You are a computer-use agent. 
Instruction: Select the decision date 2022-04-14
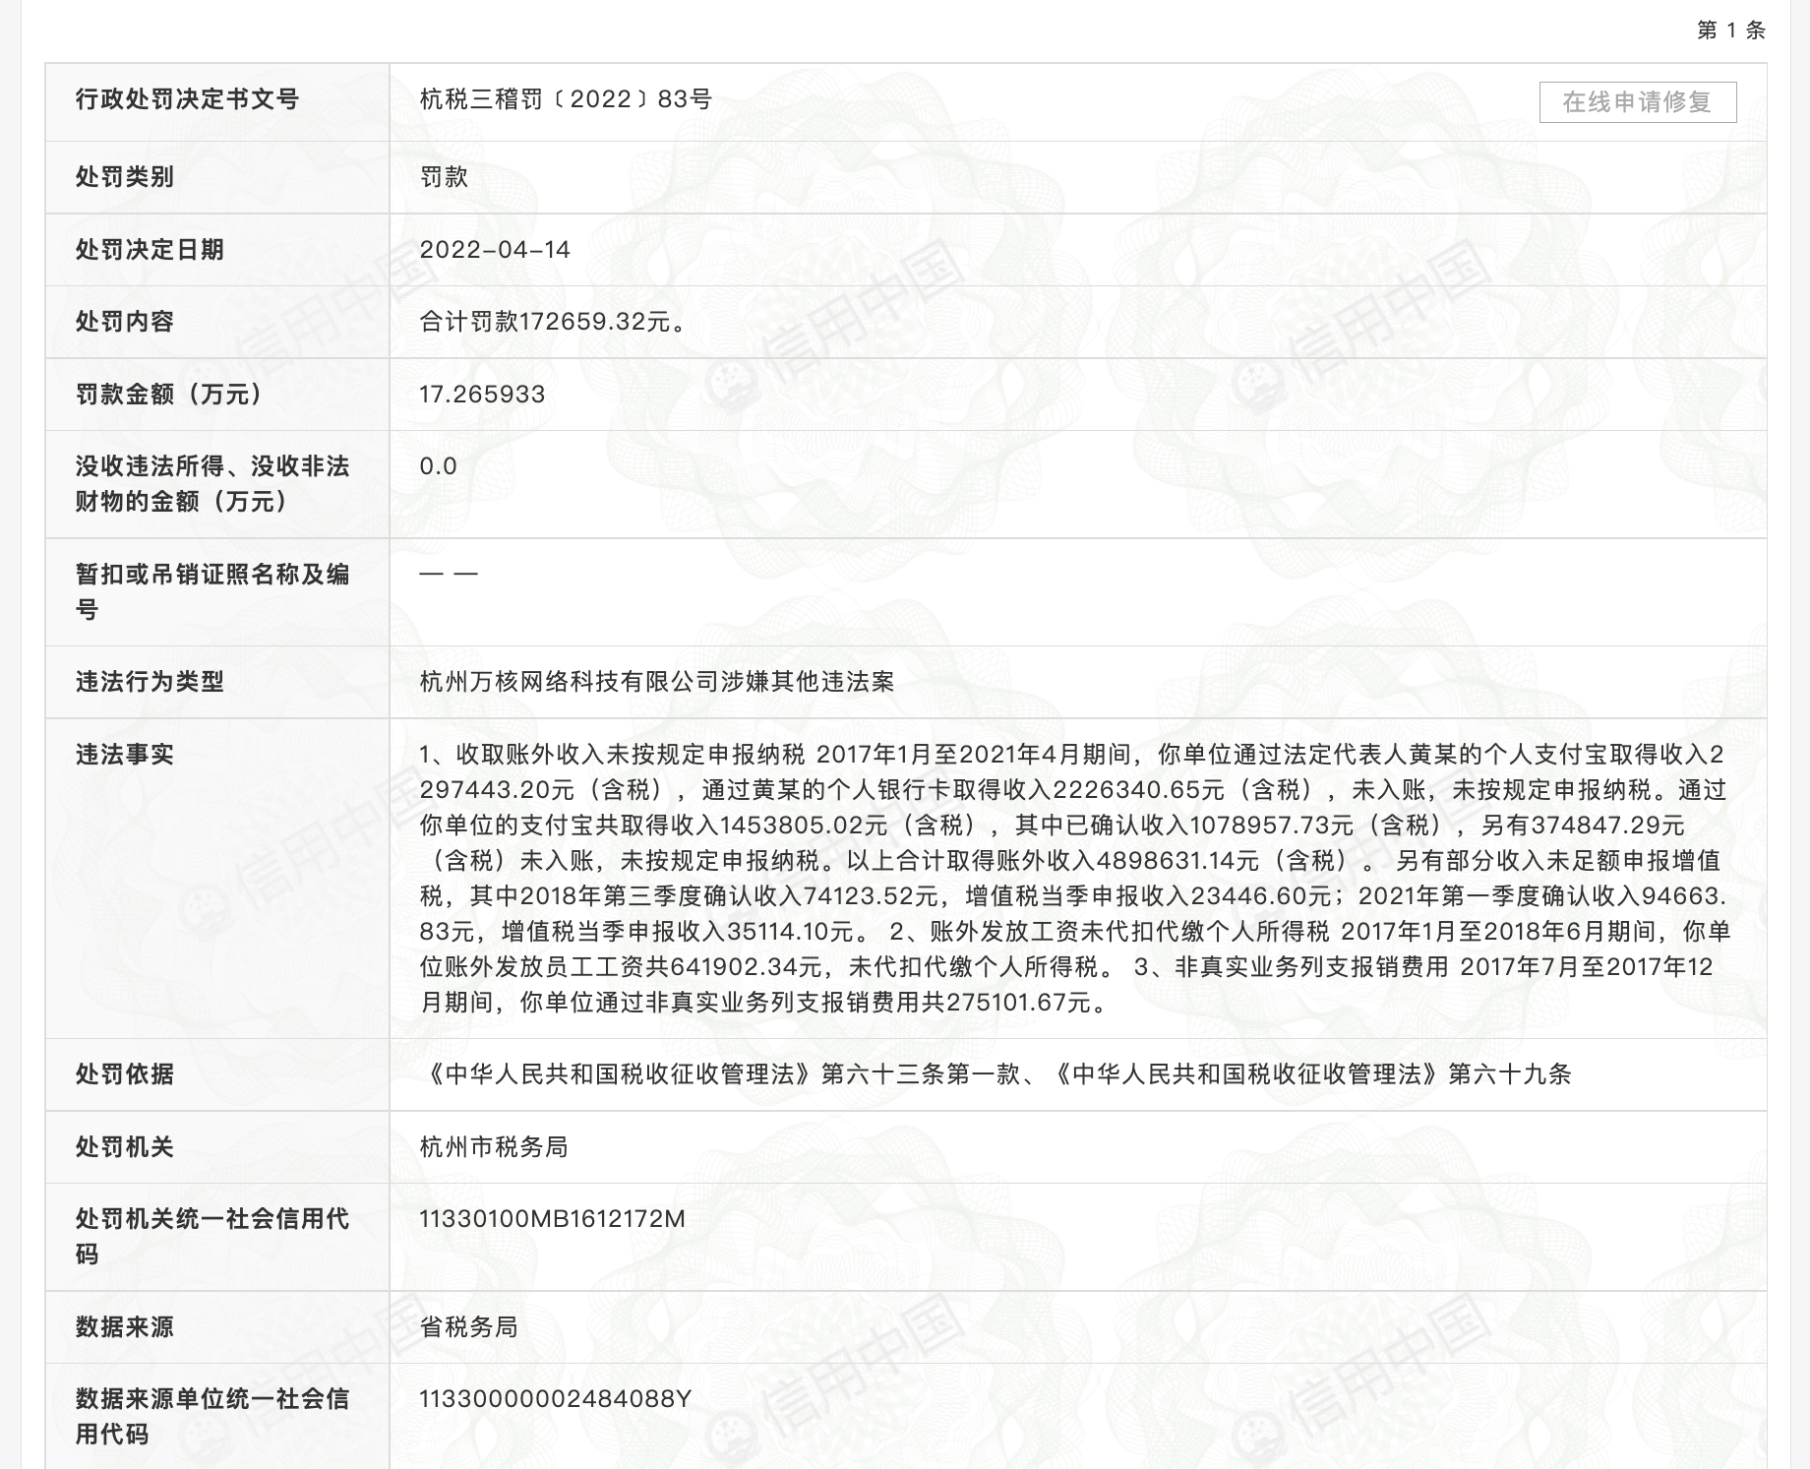(495, 250)
